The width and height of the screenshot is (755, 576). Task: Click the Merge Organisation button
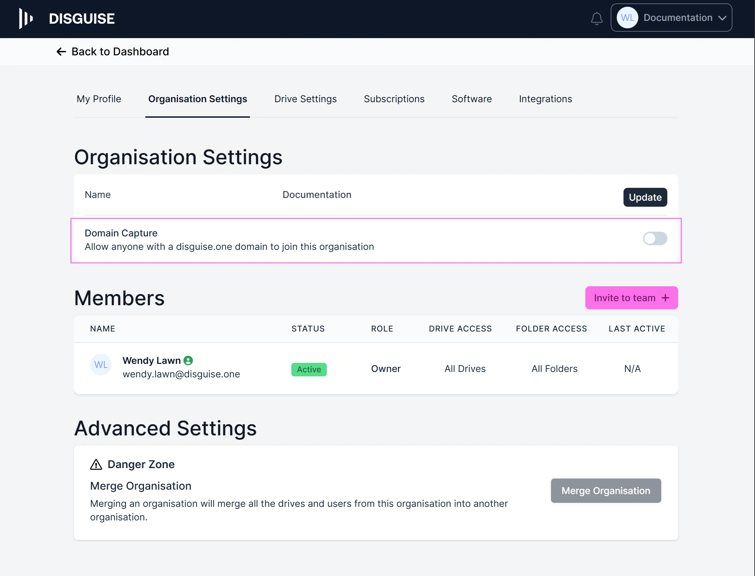[x=606, y=491]
